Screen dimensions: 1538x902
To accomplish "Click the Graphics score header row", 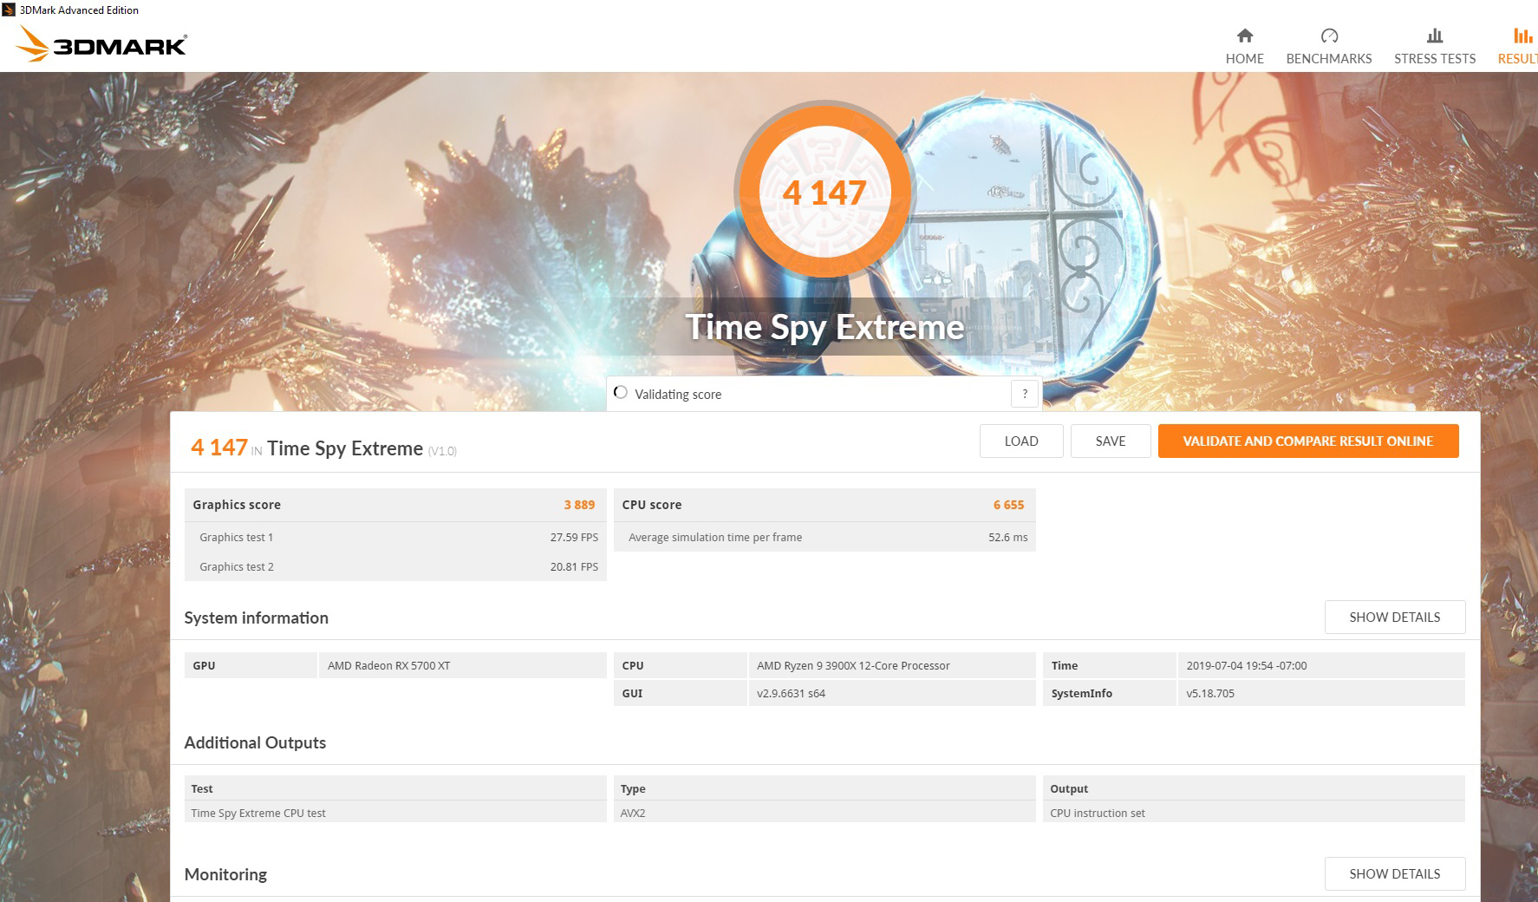I will click(x=394, y=505).
